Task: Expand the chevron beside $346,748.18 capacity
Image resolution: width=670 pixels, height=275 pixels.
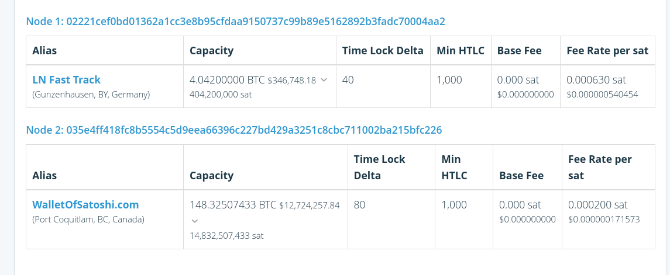Action: [324, 80]
